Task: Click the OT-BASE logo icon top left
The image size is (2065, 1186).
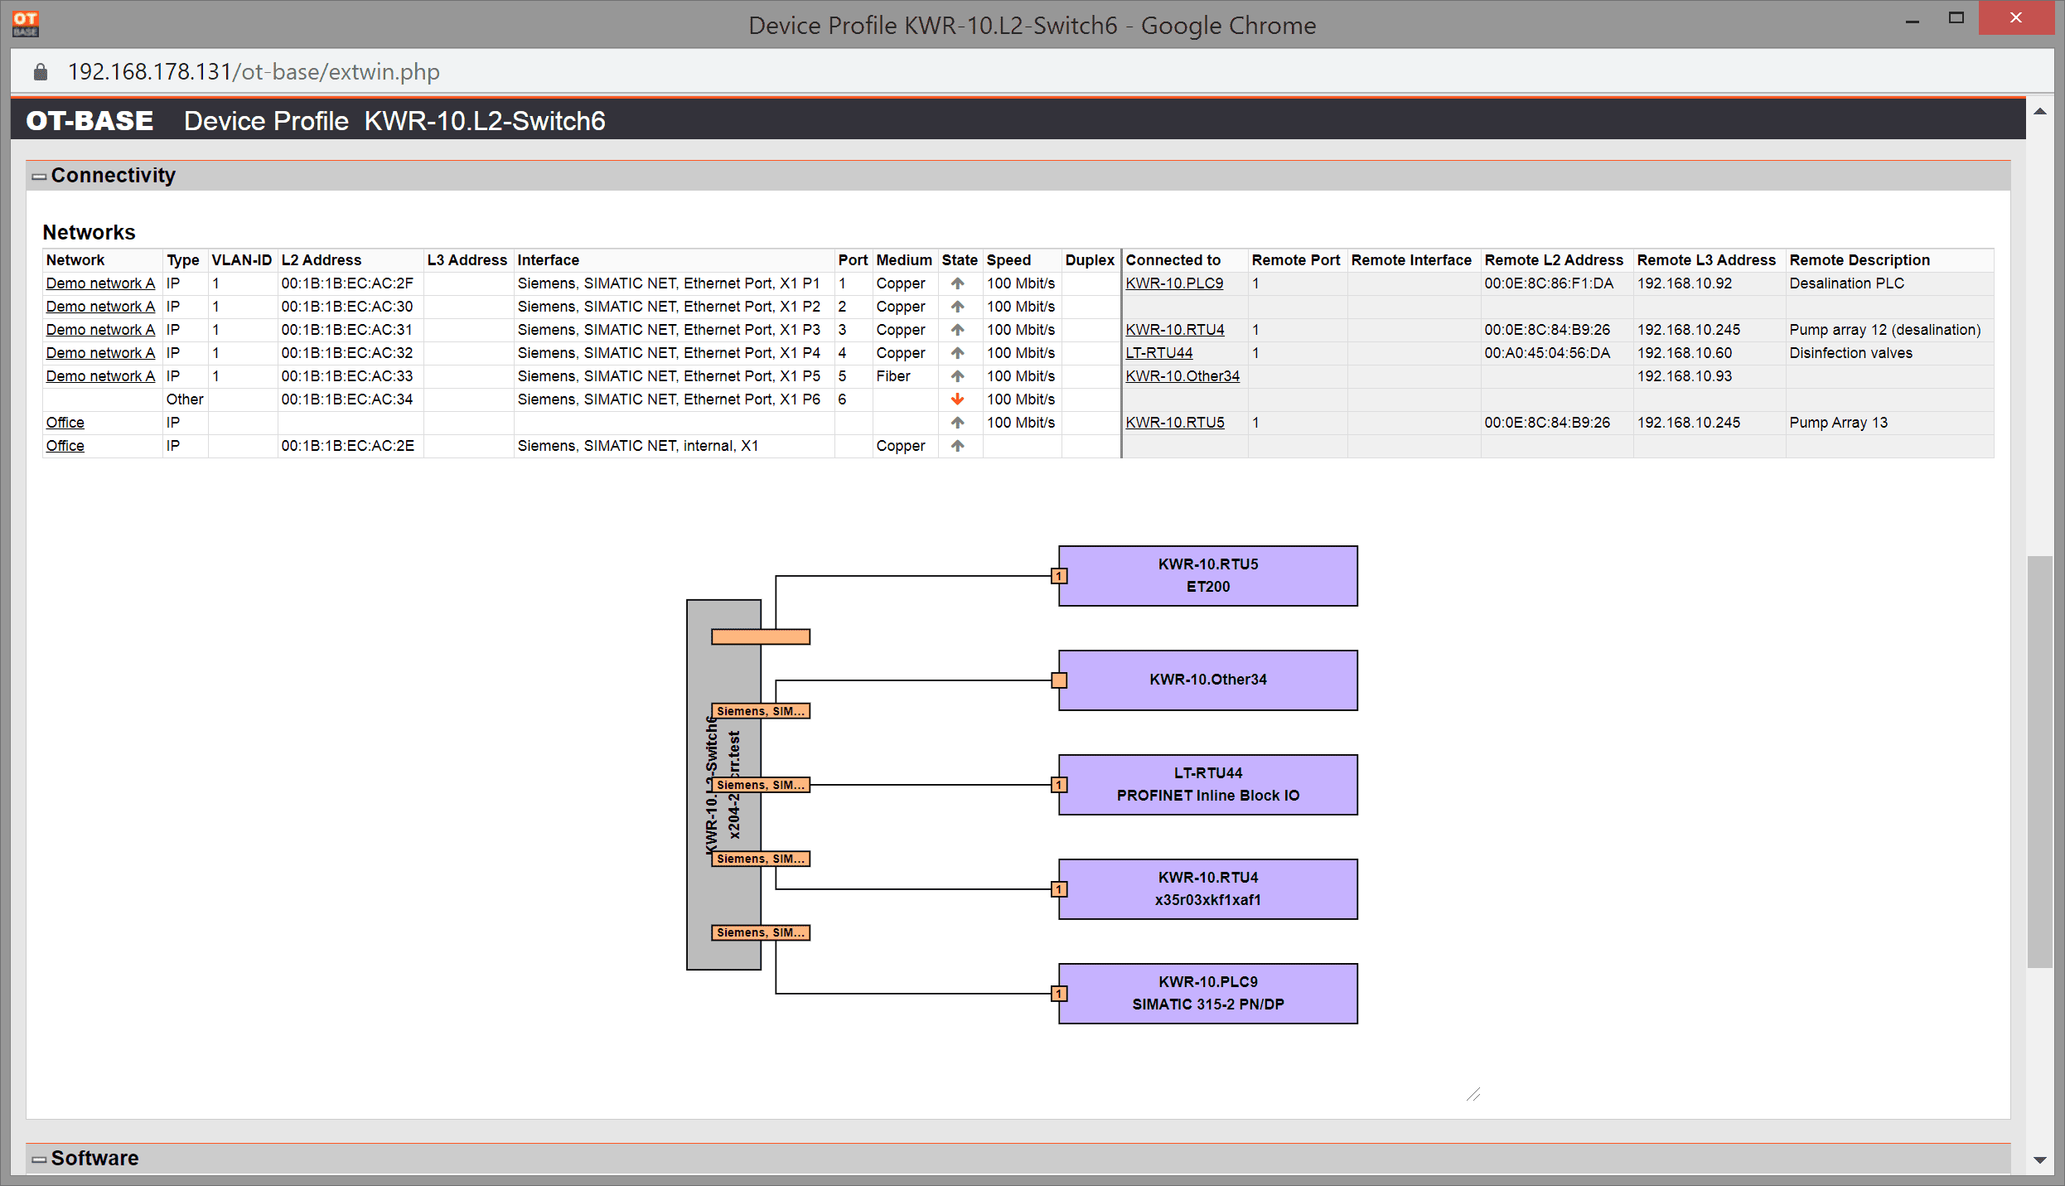Action: [x=26, y=20]
